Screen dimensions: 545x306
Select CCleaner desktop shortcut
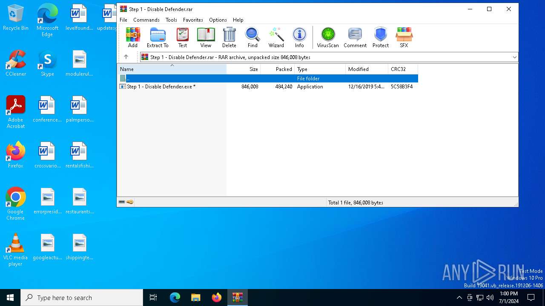[16, 64]
